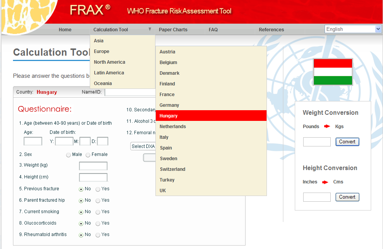The width and height of the screenshot is (383, 249).
Task: Open the Calculation Tool dropdown arrow
Action: (150, 29)
